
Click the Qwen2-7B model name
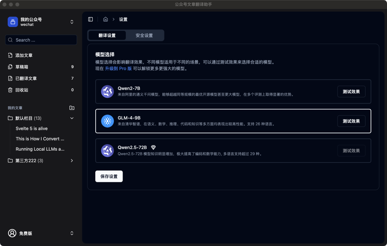(129, 88)
